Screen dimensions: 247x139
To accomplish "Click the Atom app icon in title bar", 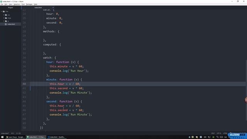I will [1, 1].
